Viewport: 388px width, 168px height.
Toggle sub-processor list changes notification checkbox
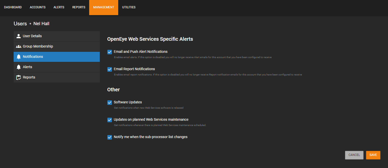coord(110,137)
